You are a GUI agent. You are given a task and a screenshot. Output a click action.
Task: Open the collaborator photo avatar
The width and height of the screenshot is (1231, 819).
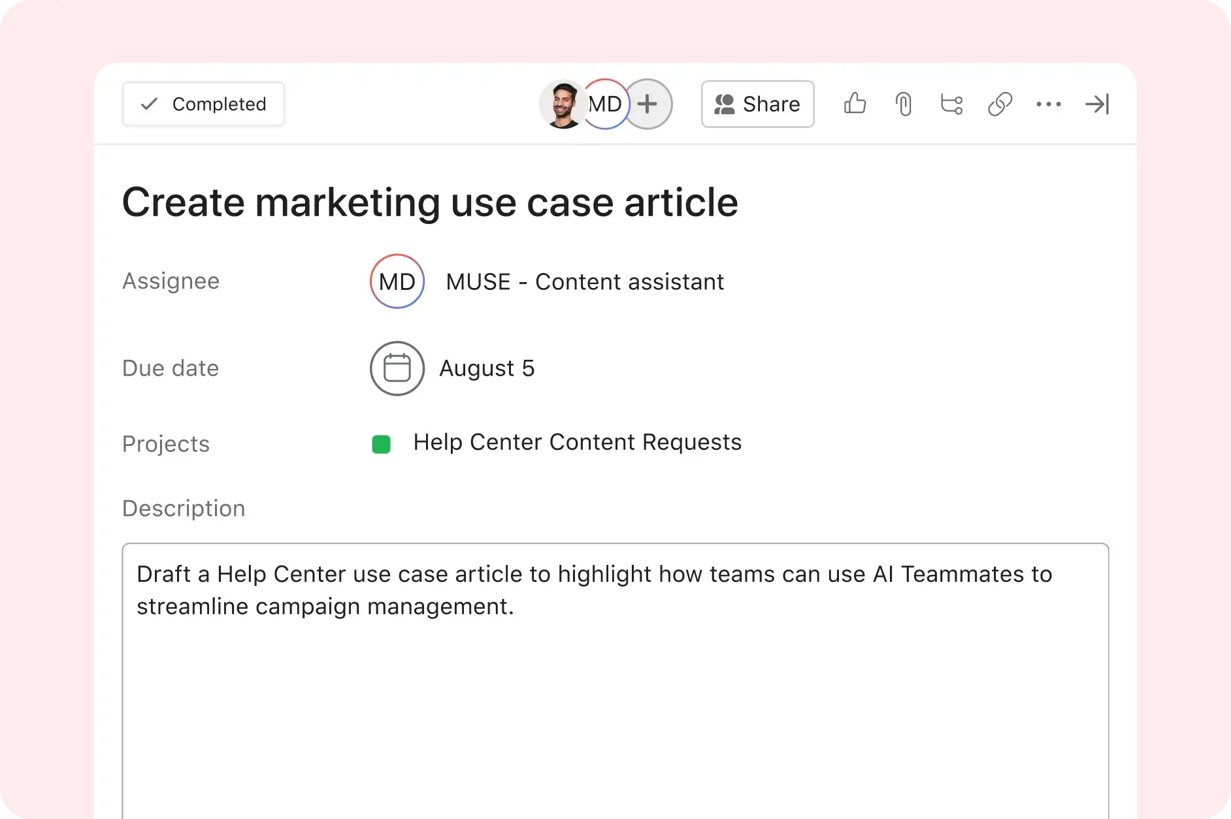563,104
